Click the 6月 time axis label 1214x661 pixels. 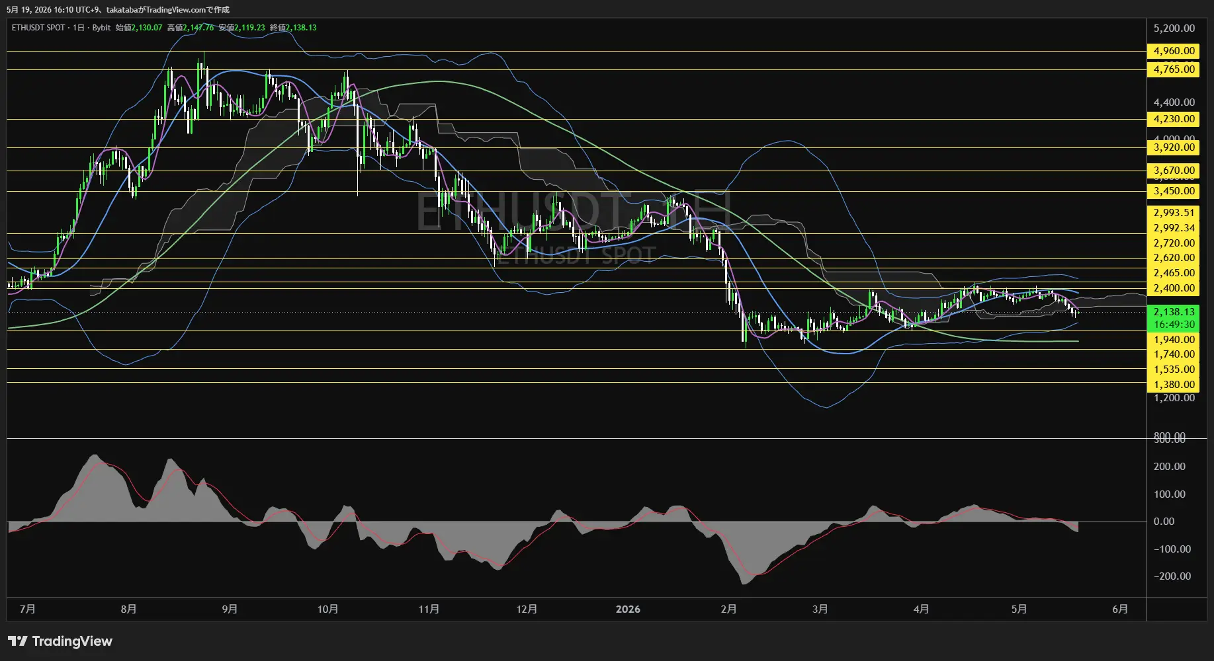[x=1120, y=609]
